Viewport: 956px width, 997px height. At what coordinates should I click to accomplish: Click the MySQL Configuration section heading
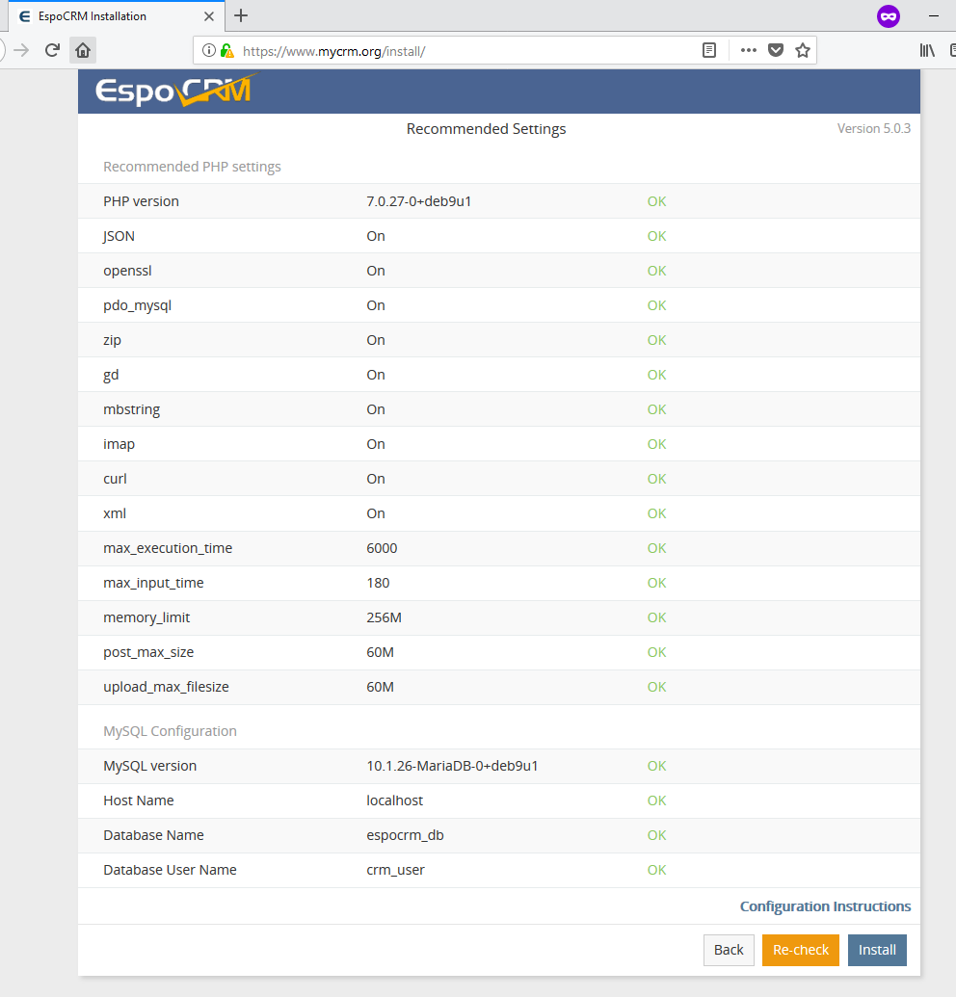[x=170, y=731]
